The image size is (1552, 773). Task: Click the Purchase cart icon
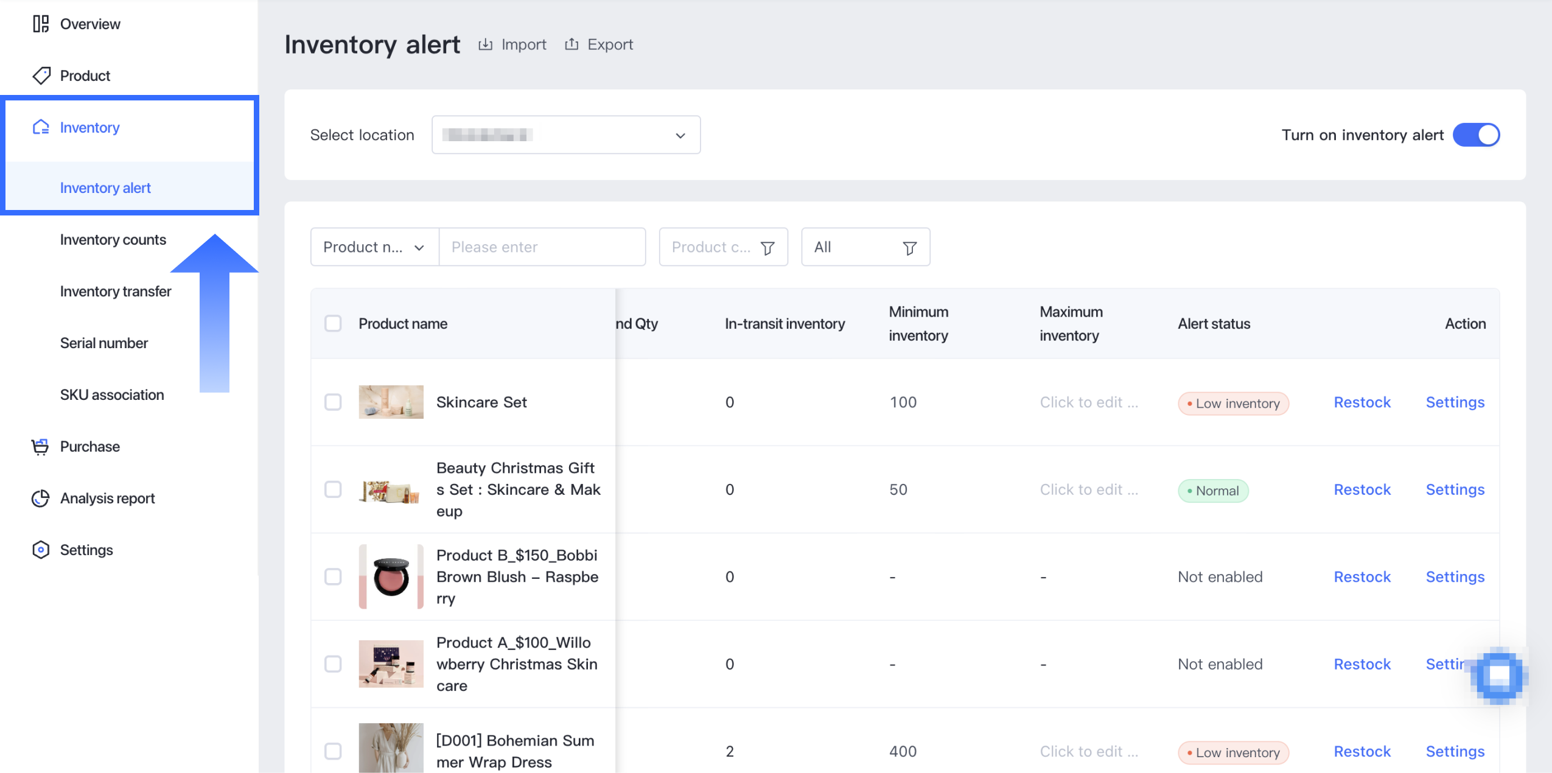[x=40, y=447]
